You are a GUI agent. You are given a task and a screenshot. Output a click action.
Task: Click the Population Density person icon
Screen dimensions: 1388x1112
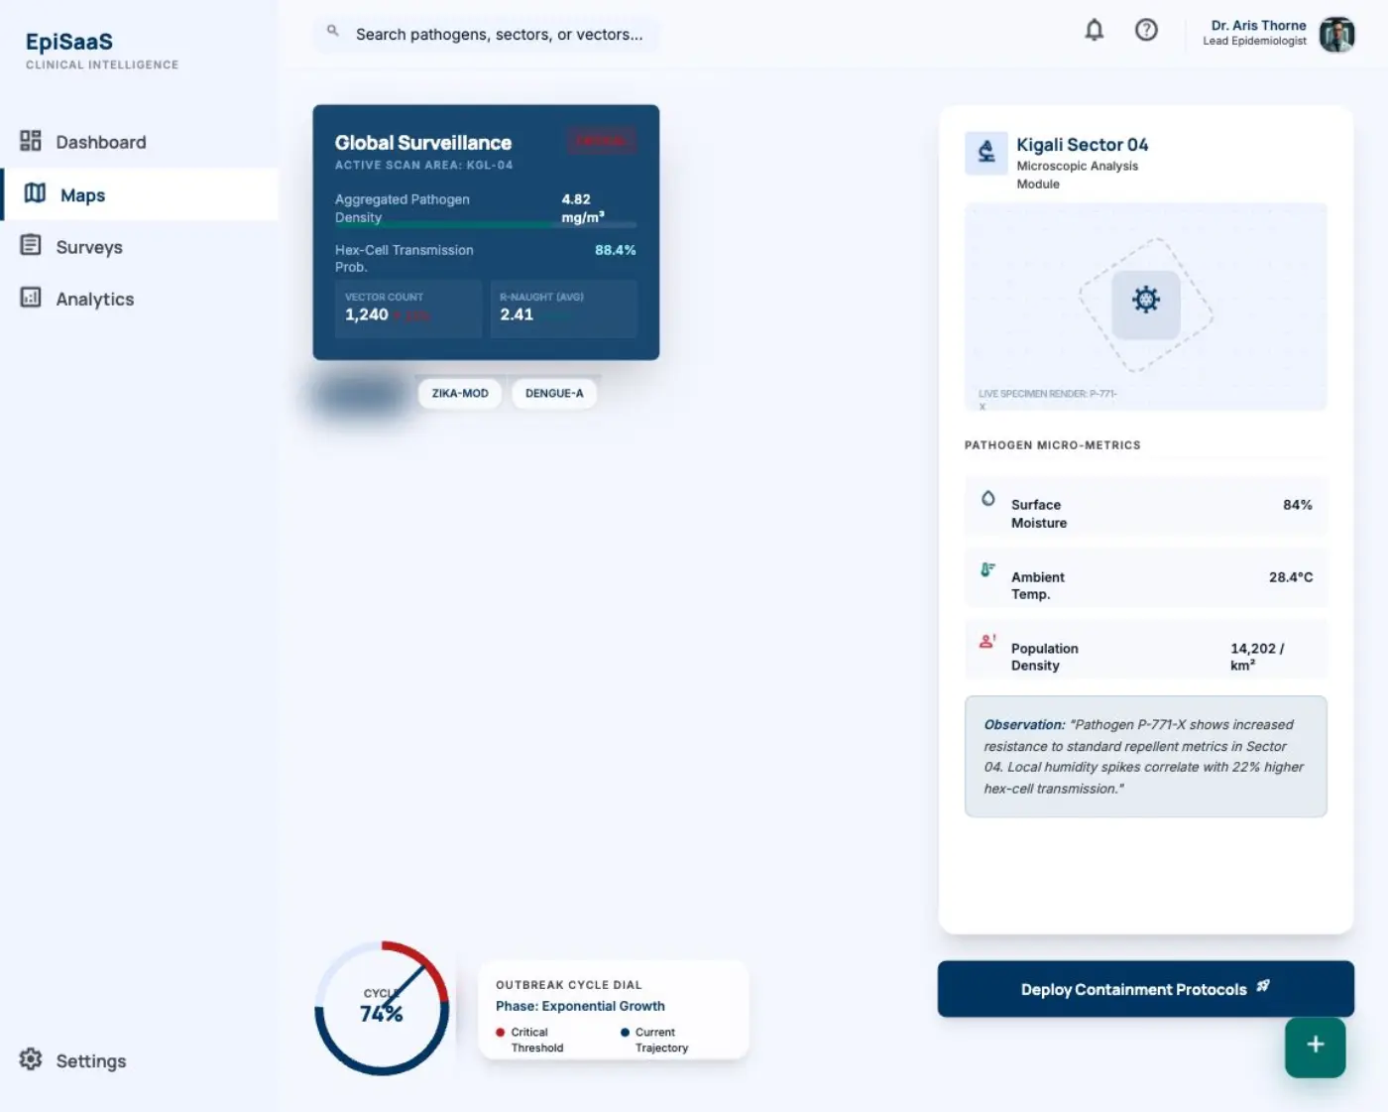click(987, 642)
